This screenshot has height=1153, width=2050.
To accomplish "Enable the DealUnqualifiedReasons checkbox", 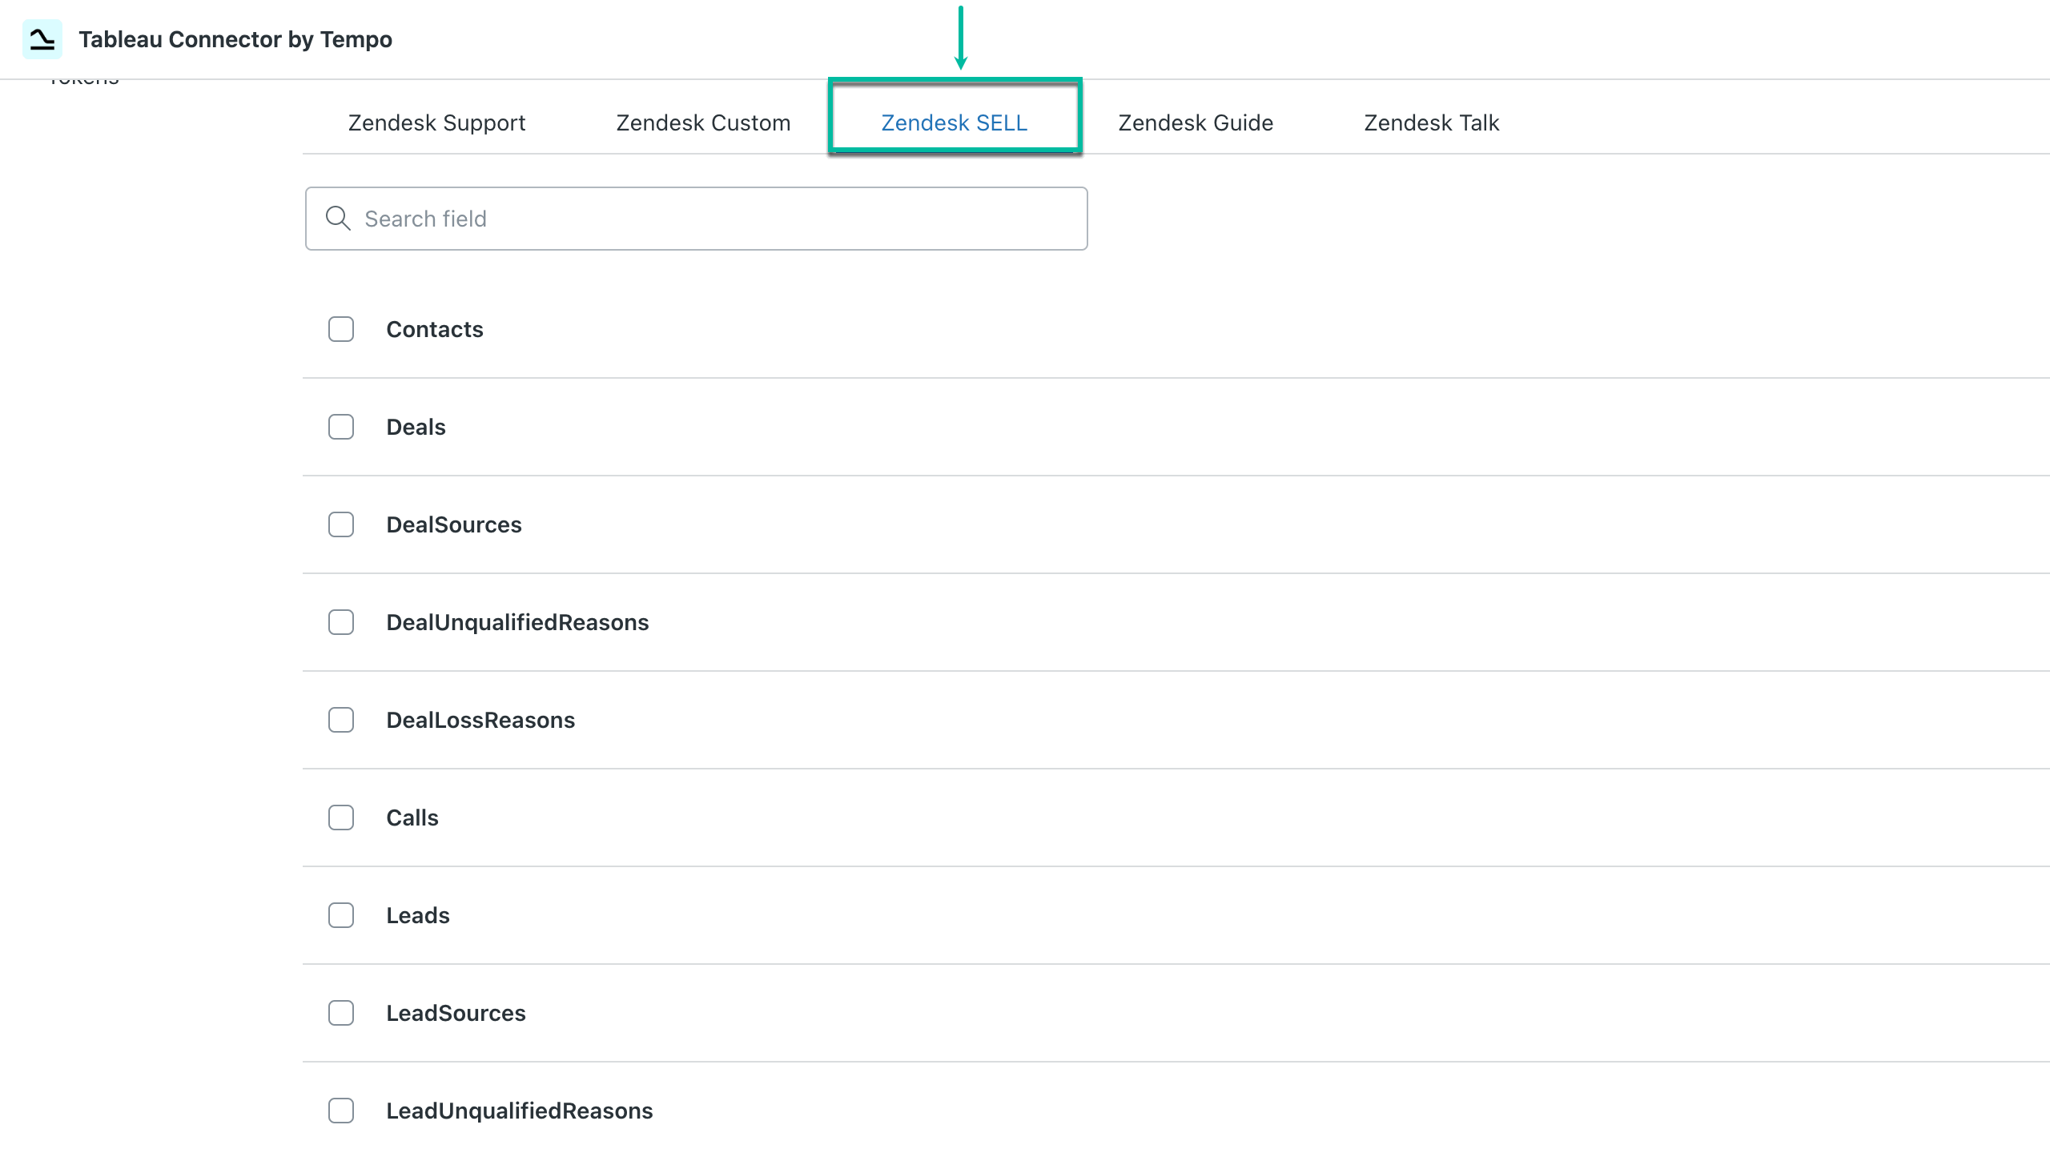I will (x=340, y=622).
